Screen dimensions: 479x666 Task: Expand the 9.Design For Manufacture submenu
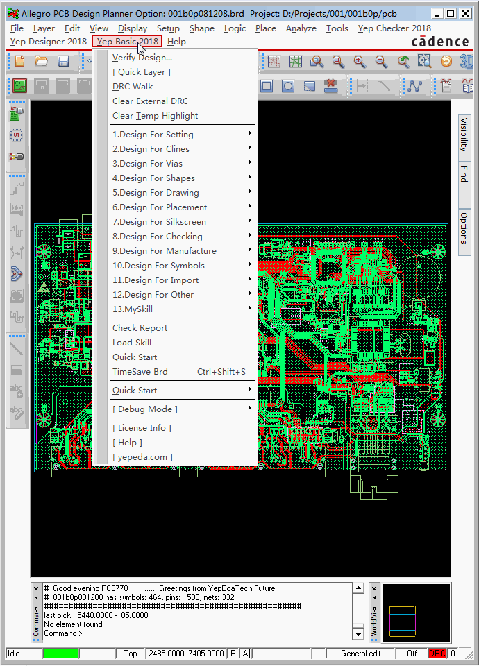pos(182,251)
